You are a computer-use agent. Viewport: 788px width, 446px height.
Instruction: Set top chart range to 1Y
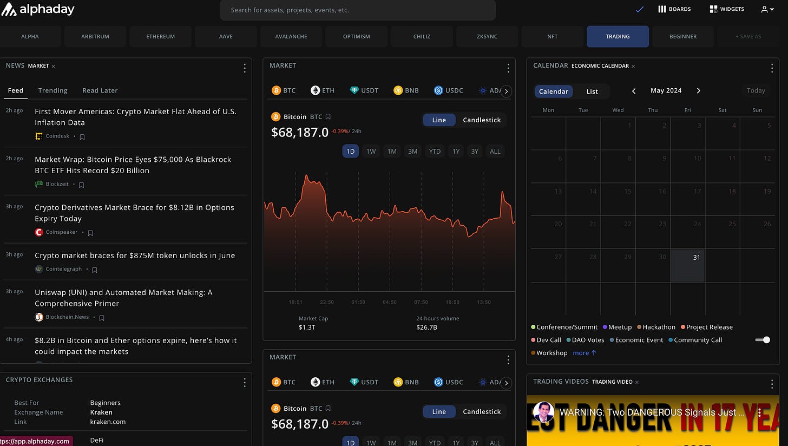[456, 152]
